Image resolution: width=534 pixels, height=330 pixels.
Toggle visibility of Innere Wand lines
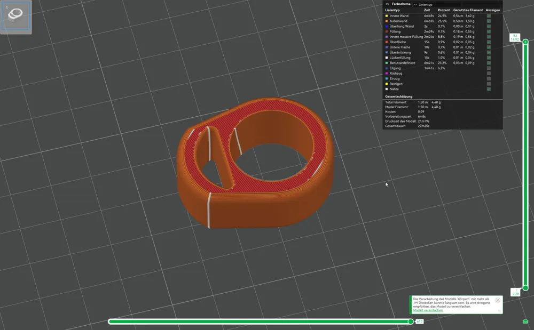[489, 16]
